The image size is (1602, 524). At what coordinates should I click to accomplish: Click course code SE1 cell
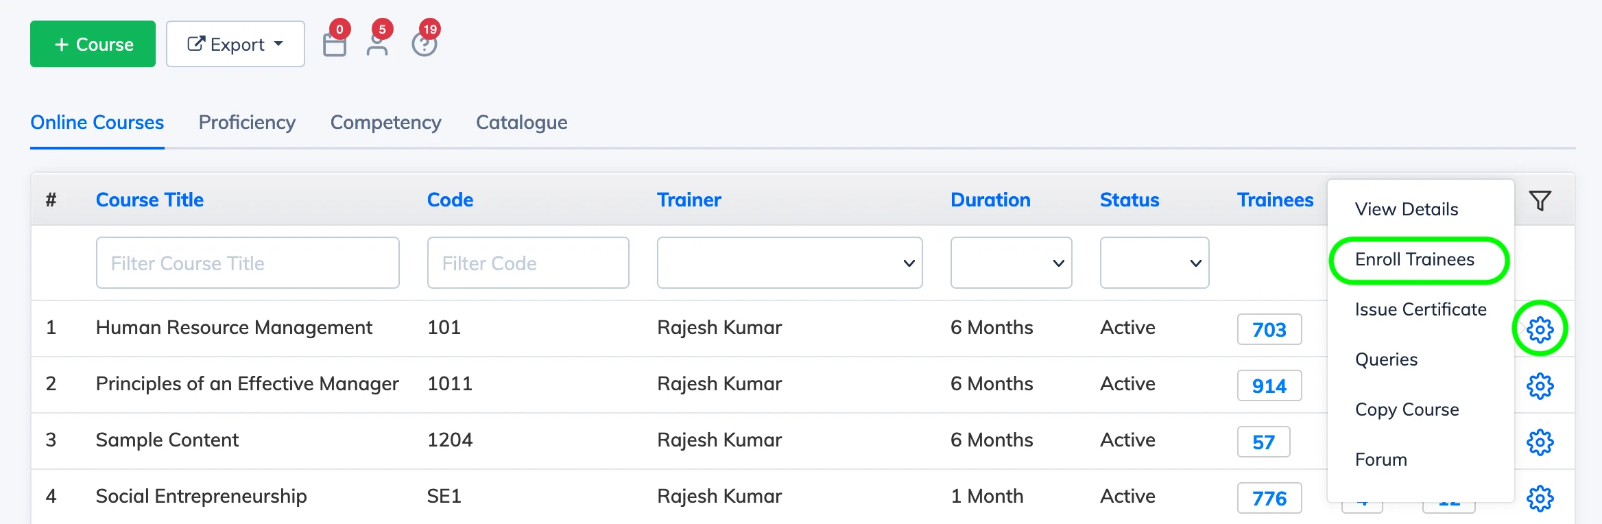[x=444, y=496]
